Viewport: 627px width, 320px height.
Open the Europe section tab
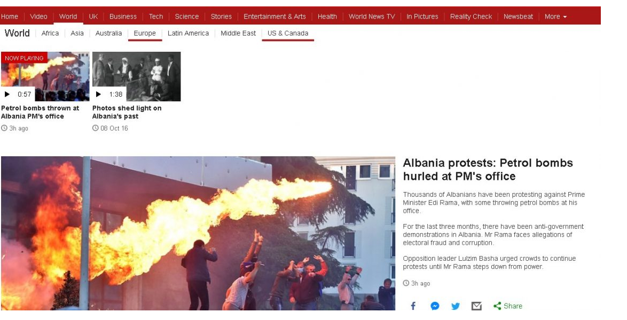pyautogui.click(x=145, y=33)
